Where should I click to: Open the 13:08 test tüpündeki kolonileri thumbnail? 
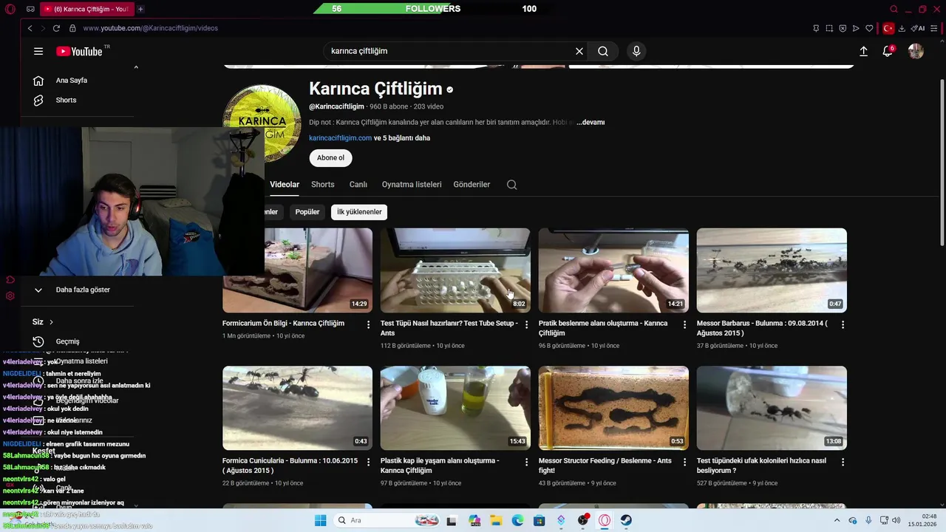[x=772, y=408]
